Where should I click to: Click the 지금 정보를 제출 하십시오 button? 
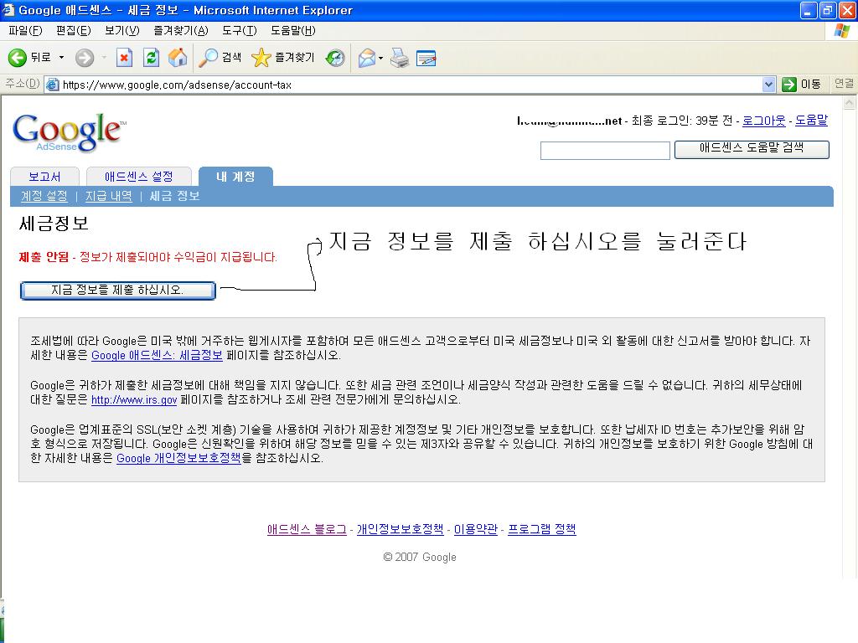[117, 291]
